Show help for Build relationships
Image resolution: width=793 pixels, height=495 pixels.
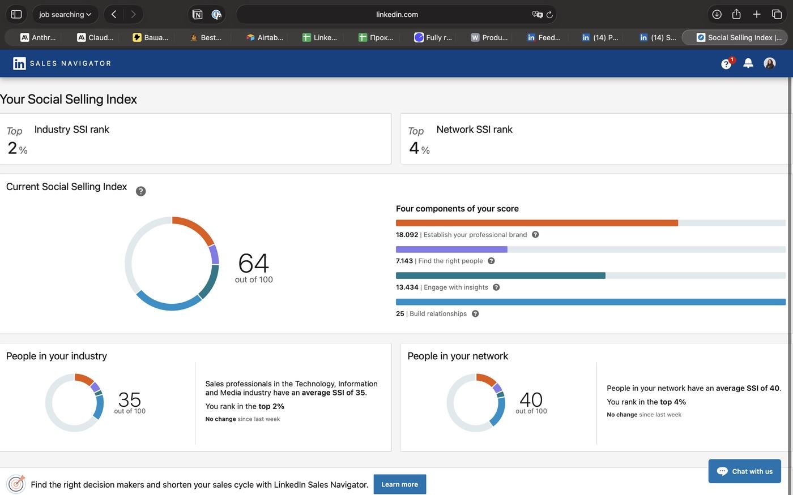coord(475,314)
